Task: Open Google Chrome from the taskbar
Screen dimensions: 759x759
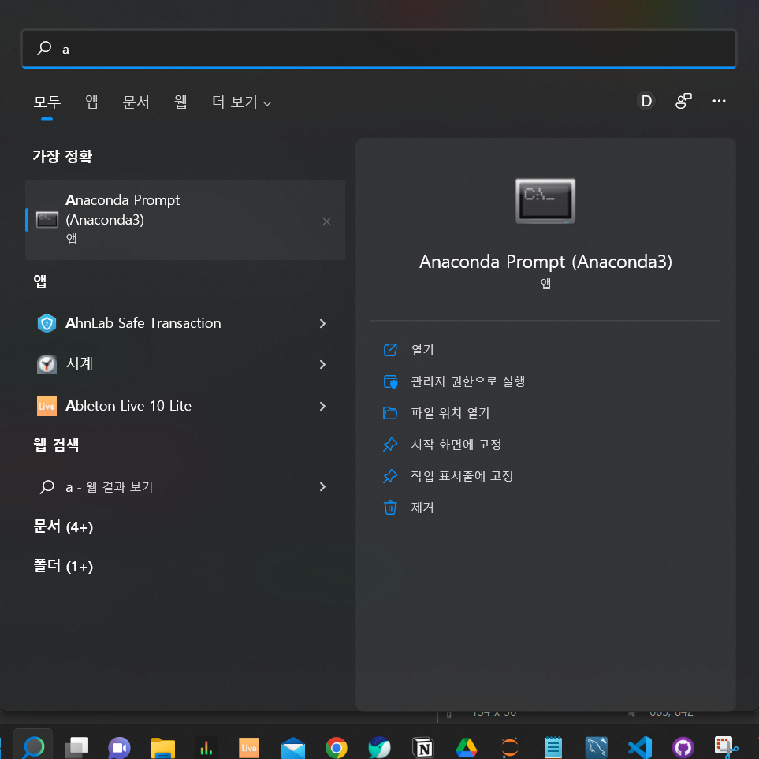Action: click(337, 748)
